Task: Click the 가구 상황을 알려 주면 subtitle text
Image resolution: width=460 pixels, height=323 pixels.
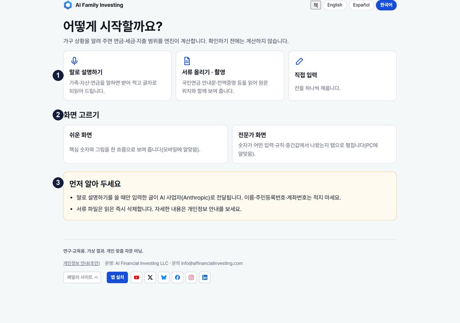Action: pos(176,41)
